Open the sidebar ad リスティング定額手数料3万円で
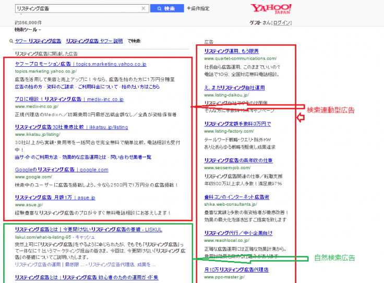Image resolution: width=384 pixels, height=283 pixels. (x=237, y=124)
